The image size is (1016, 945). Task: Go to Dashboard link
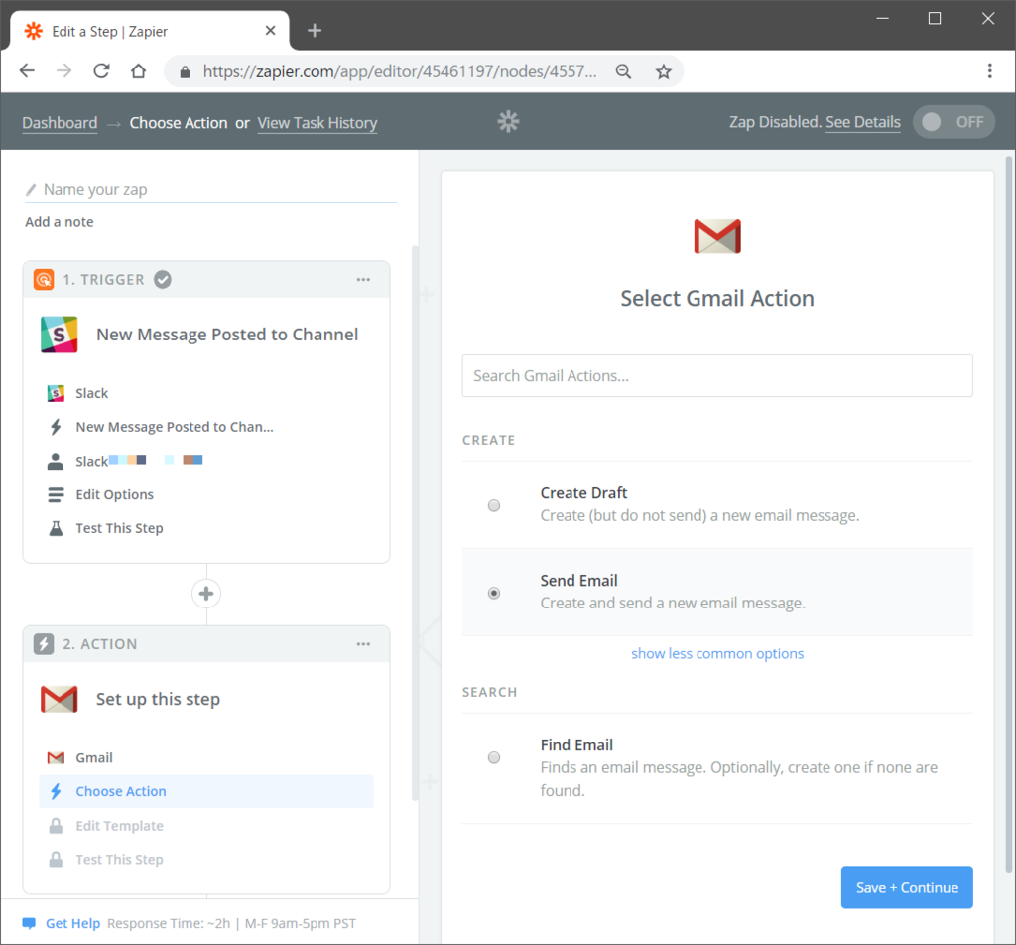(60, 123)
